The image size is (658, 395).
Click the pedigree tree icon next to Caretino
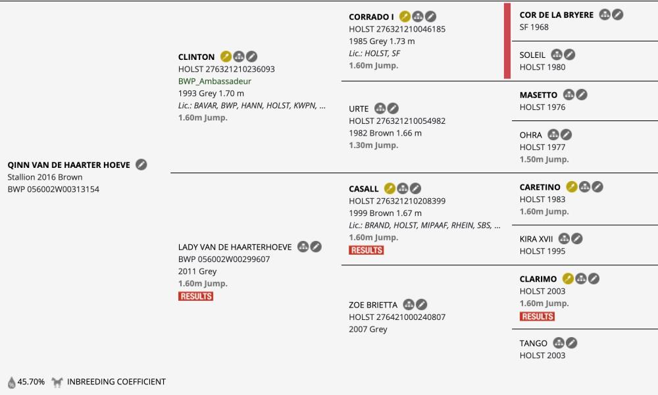584,187
